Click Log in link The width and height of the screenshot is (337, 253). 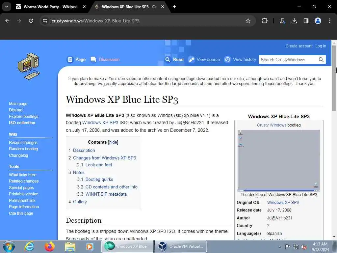[321, 46]
